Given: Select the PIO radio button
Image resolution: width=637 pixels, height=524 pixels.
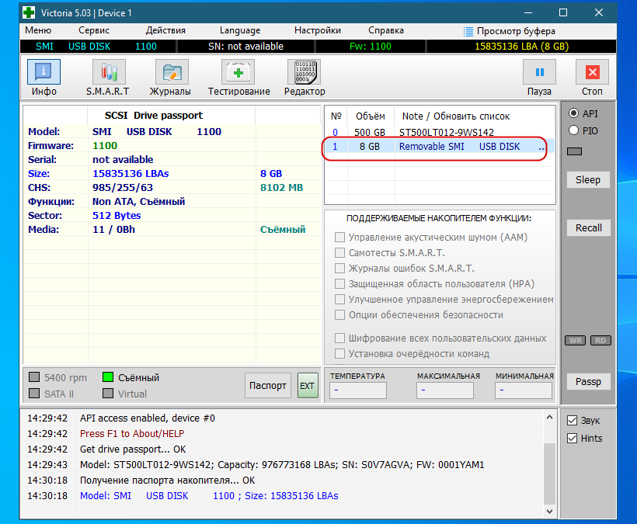Looking at the screenshot, I should (x=574, y=130).
